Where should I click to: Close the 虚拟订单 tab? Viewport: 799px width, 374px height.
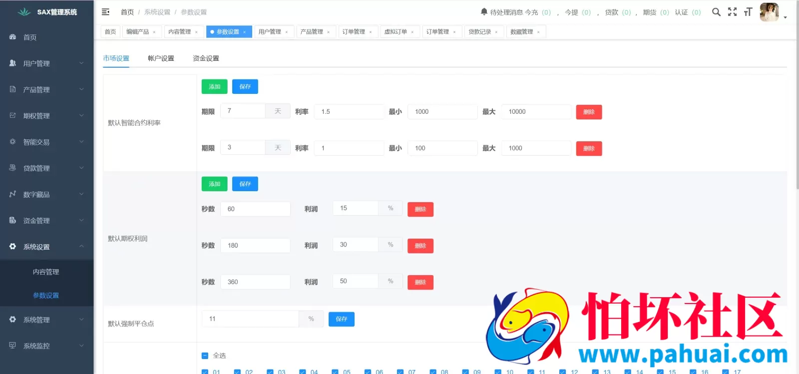click(x=412, y=32)
